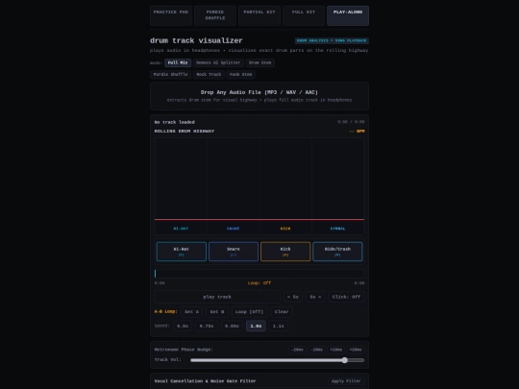Click the Hi-Hat lane label on highway
This screenshot has height=389, width=519.
(181, 229)
